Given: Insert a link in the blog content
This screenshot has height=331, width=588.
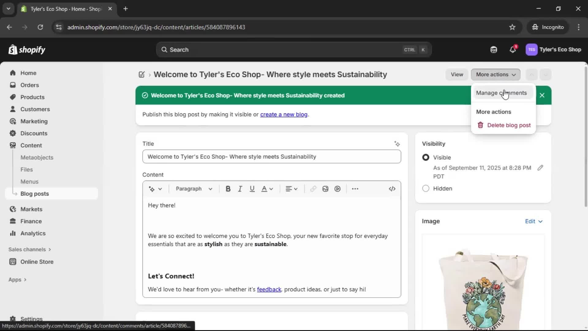Looking at the screenshot, I should (x=313, y=189).
